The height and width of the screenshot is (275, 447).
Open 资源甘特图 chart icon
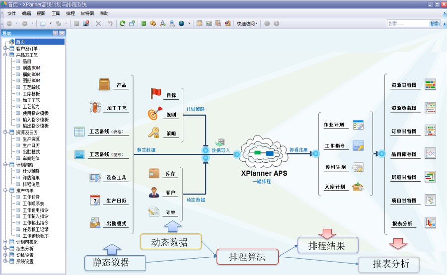[x=430, y=84]
